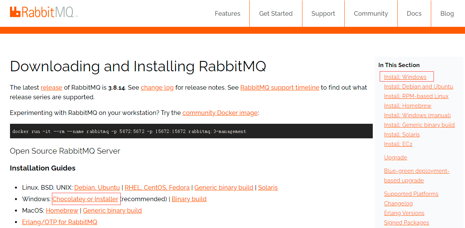Open Erlang/OTP for RabbitMQ link

[60, 222]
